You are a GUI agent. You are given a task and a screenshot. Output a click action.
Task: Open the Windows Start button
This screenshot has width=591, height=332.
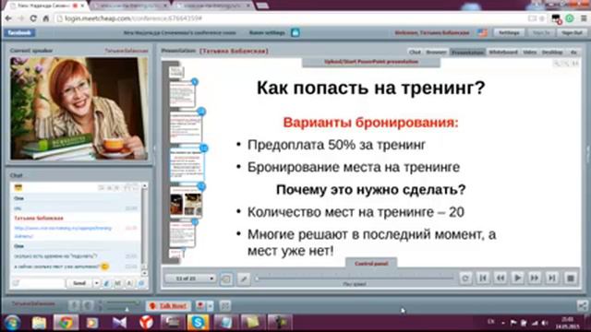12,323
